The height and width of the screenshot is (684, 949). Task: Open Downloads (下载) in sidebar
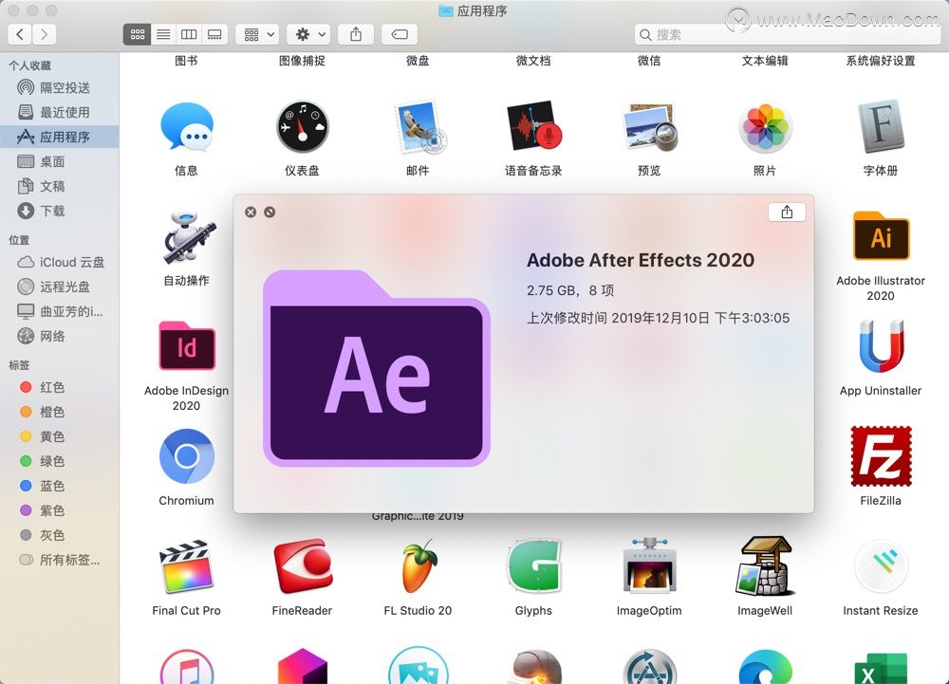pyautogui.click(x=59, y=211)
